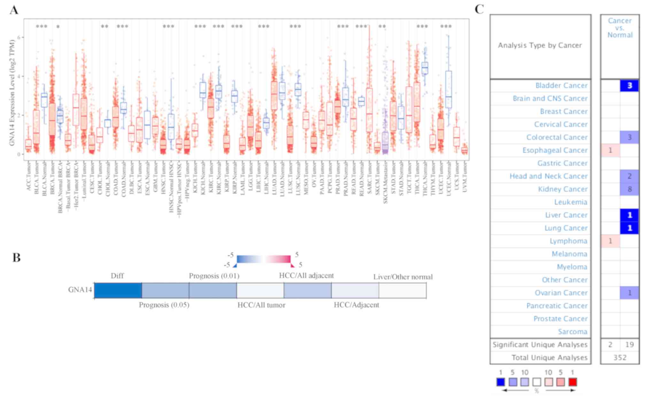Click the solid red legend swatch
The height and width of the screenshot is (399, 649).
click(x=573, y=382)
